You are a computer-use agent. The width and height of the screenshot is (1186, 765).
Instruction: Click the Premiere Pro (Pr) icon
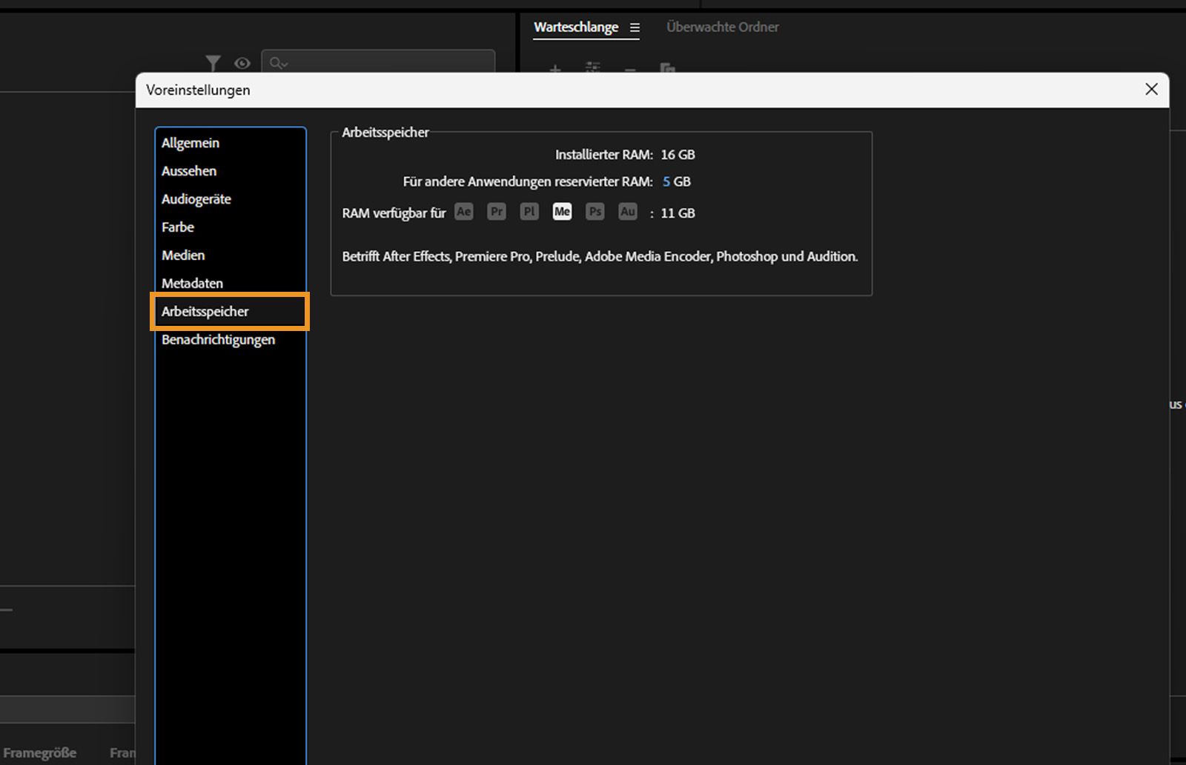[497, 213]
